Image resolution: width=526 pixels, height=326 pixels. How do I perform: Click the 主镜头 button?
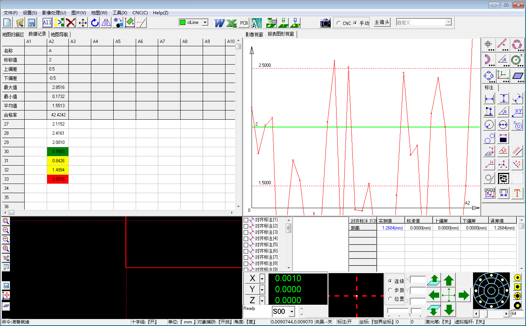(382, 22)
